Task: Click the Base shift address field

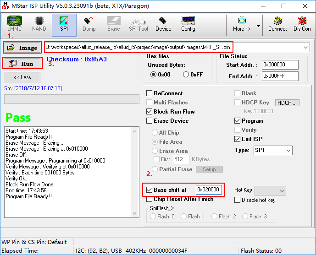Action: click(209, 190)
